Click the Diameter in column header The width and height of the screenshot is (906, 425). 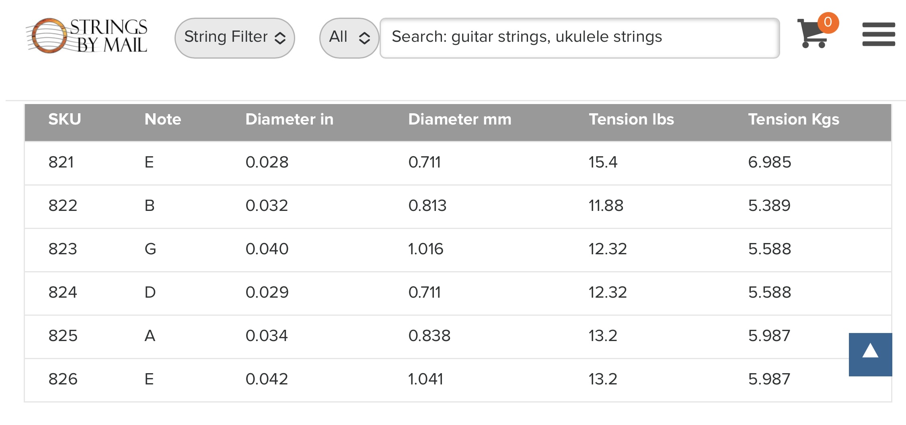point(290,119)
